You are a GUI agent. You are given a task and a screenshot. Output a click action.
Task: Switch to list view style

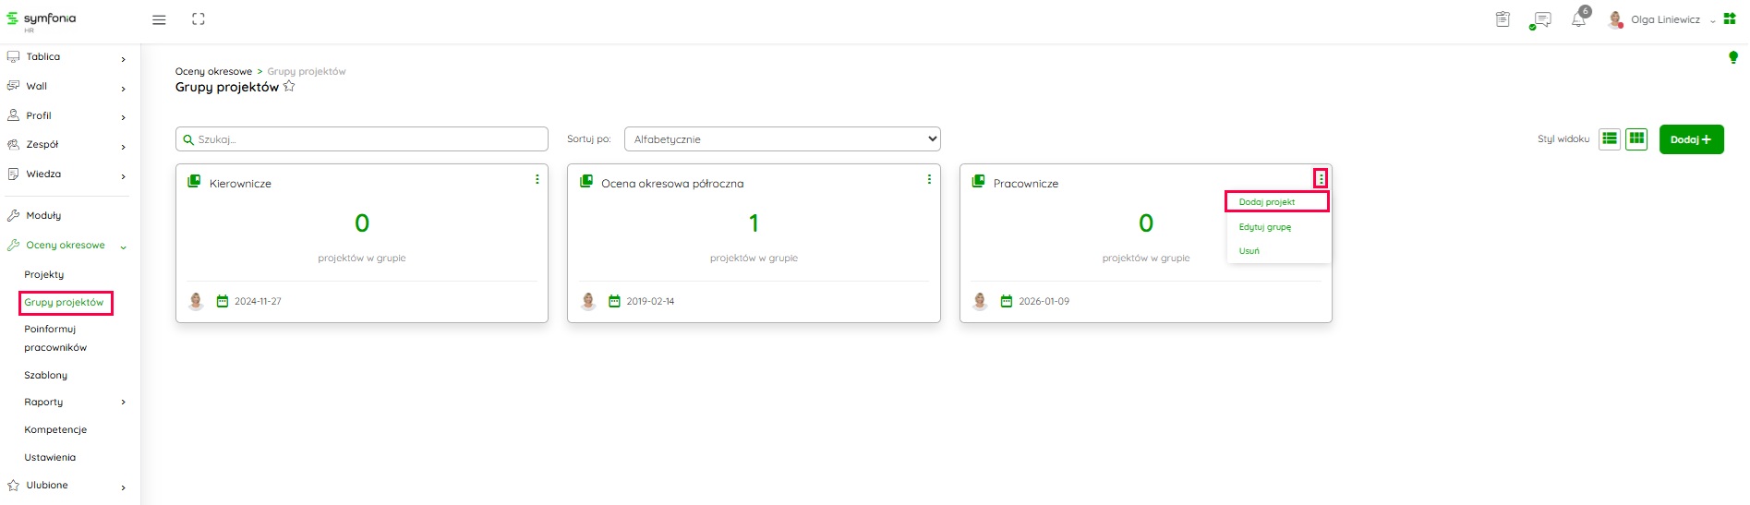coord(1610,138)
